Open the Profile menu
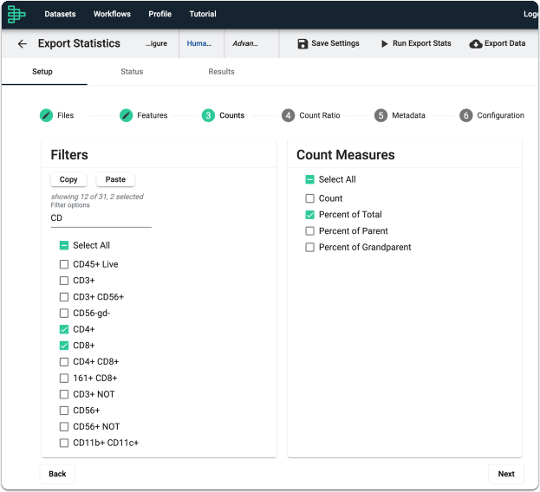 (x=159, y=14)
